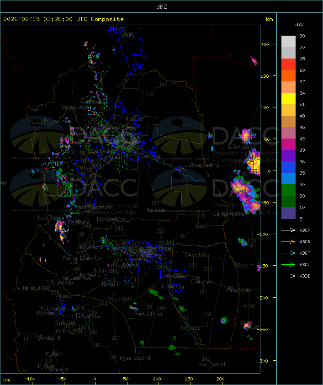Click the 'VBCP' legend label
The image size is (323, 385).
(x=305, y=230)
